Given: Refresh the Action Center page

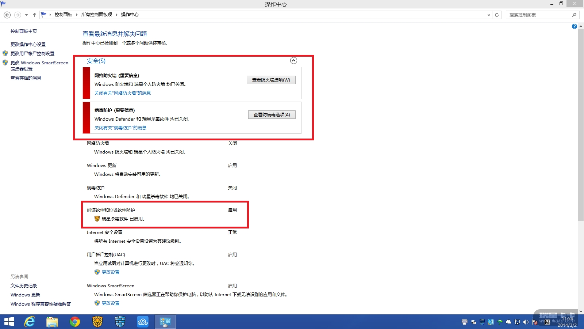Looking at the screenshot, I should click(x=497, y=15).
